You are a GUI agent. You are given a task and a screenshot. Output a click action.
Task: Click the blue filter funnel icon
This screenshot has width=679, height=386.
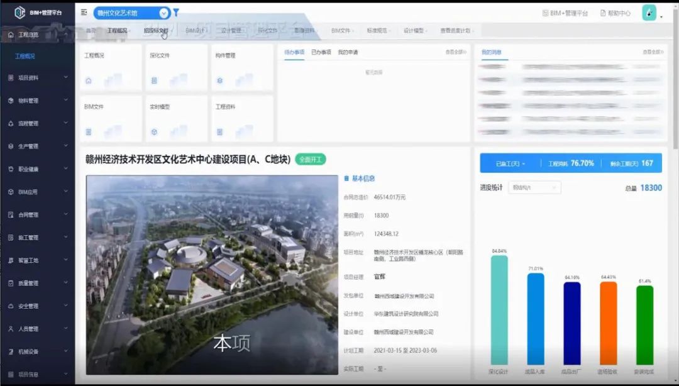176,13
